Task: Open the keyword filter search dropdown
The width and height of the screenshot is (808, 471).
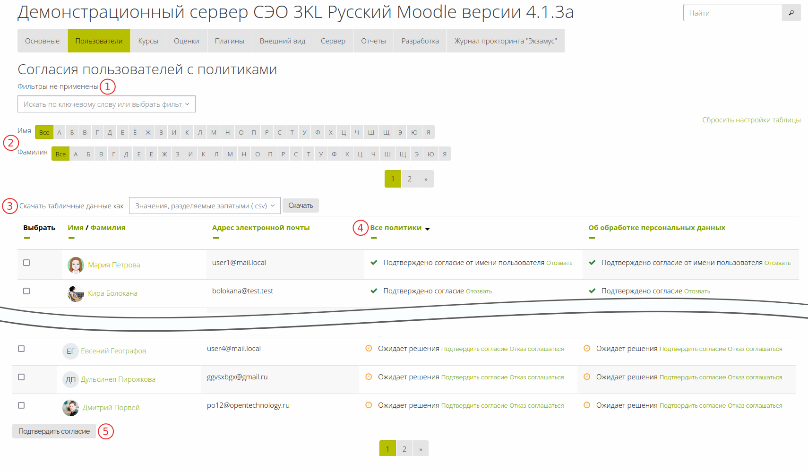Action: 106,104
